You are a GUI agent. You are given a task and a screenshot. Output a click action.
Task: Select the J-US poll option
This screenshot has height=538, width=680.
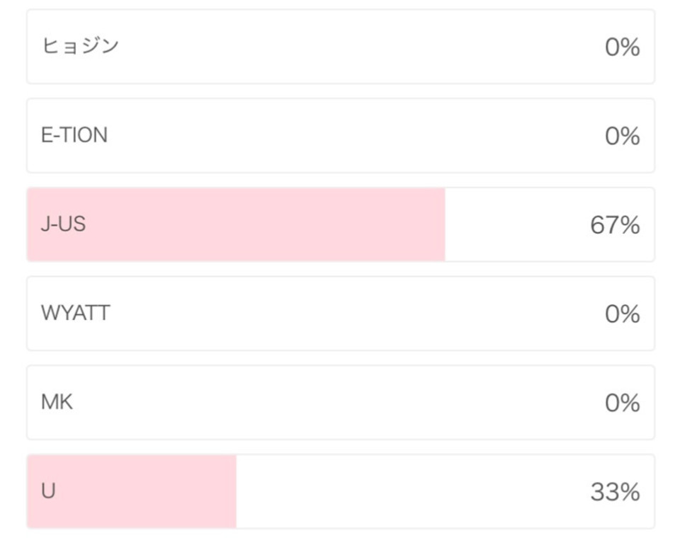click(341, 224)
